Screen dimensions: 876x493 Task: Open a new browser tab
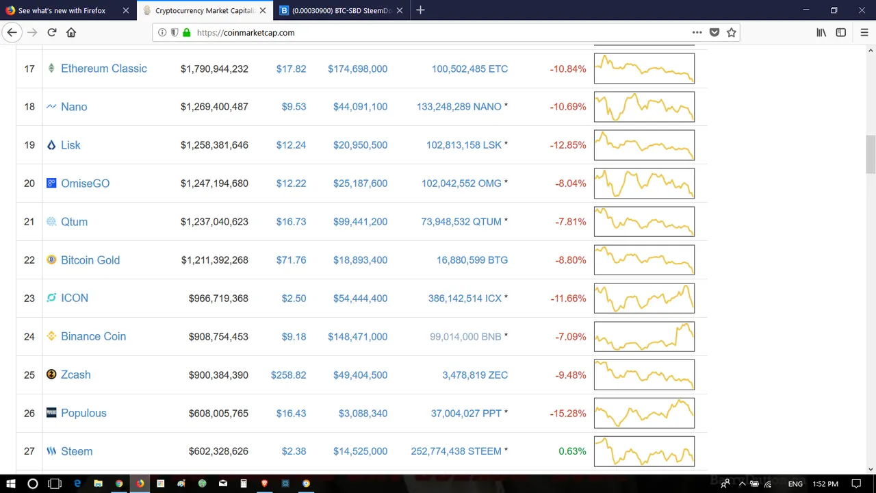click(x=420, y=10)
